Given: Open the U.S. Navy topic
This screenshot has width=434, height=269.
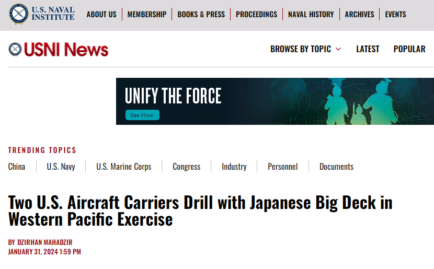Looking at the screenshot, I should tap(61, 167).
